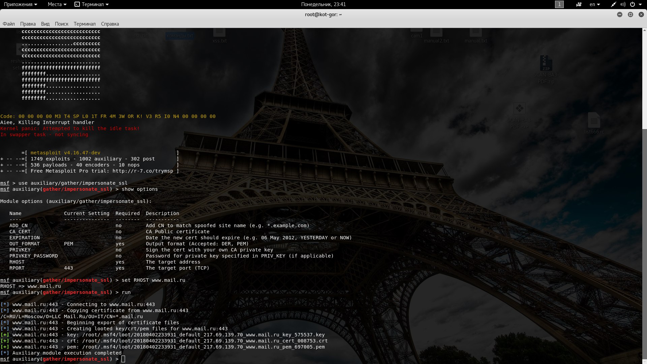Minimize the root@kot-gor terminal window
Screen dimensions: 647x364
tap(619, 14)
